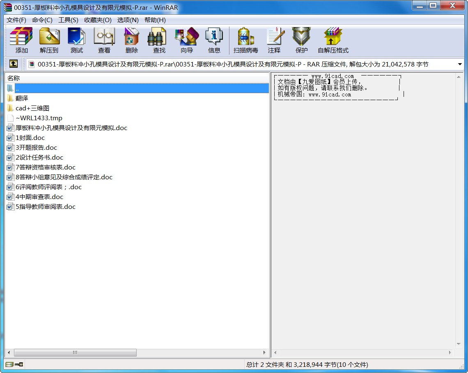Image resolution: width=468 pixels, height=373 pixels.
Task: Click the 添加 (Add) toolbar icon
Action: (x=21, y=40)
